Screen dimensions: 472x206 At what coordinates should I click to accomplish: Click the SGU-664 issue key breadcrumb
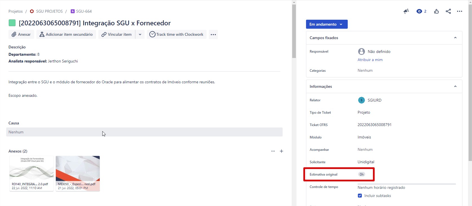[x=84, y=11]
